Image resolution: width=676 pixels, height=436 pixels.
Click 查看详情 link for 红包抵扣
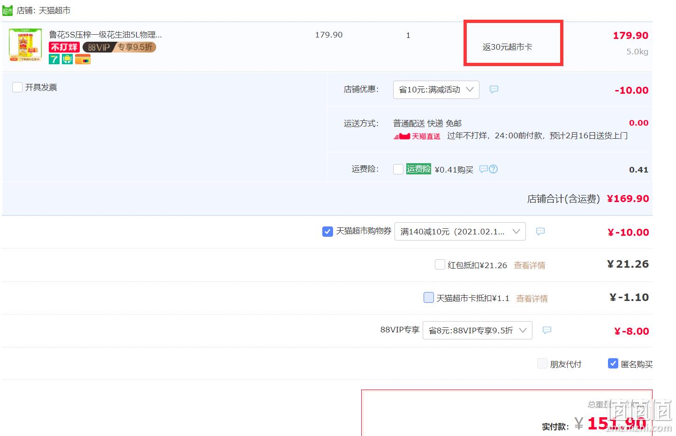point(530,265)
